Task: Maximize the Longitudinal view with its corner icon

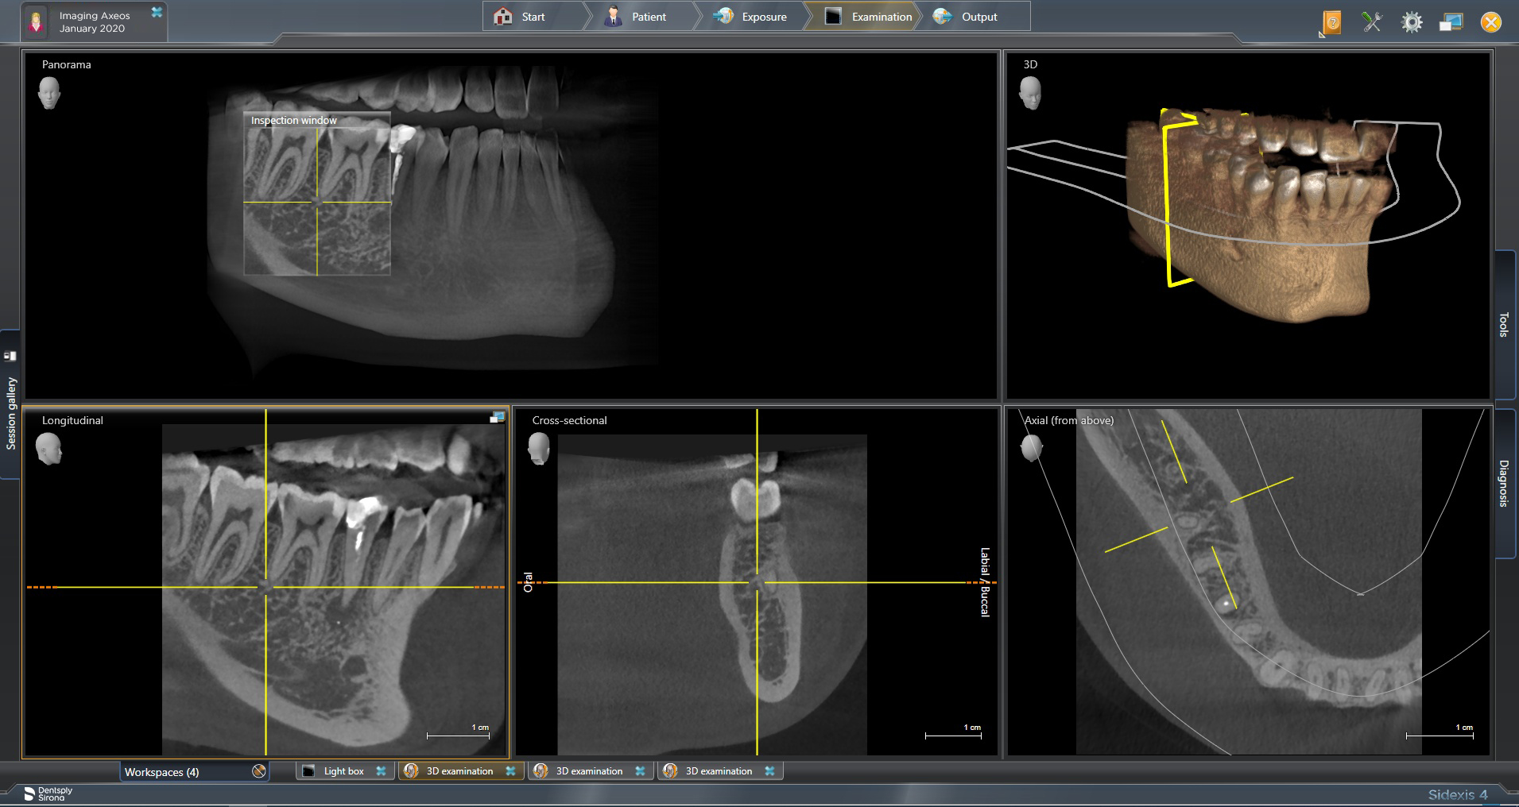Action: click(497, 417)
